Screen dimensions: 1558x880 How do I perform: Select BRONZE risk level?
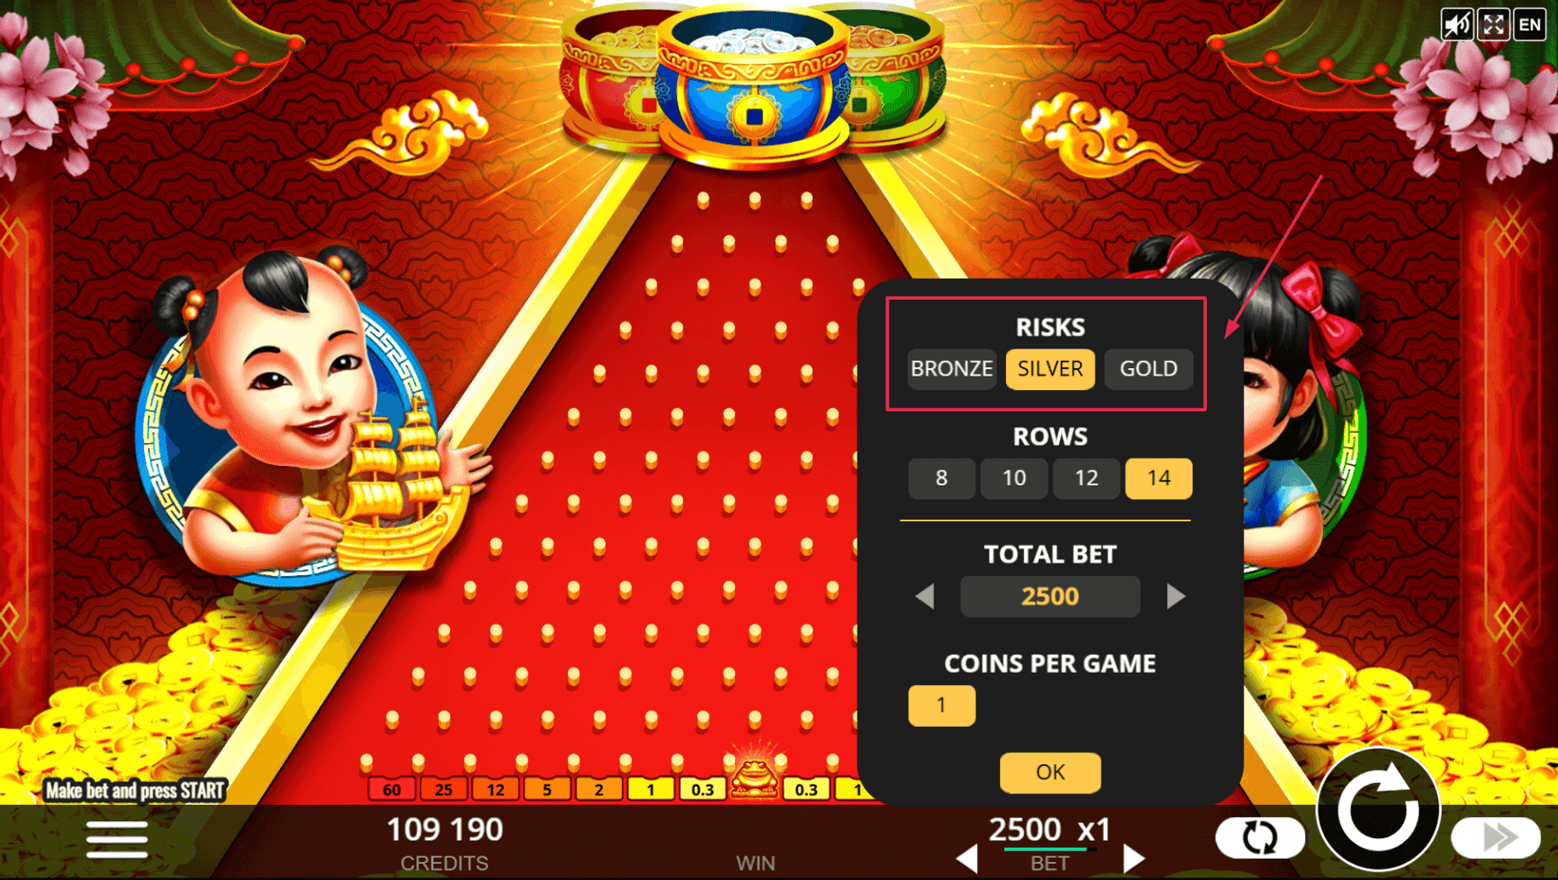click(951, 369)
